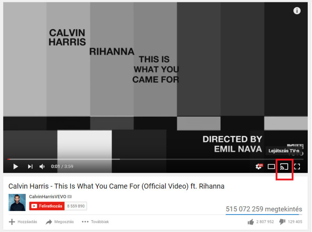The image size is (312, 232).
Task: Open the channel avatar thumbnail
Action: (17, 202)
